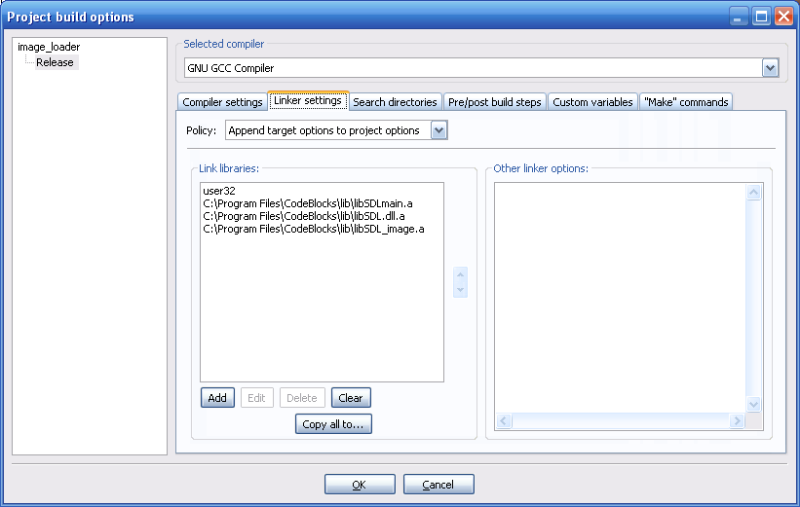Screen dimensions: 800x507
Task: Confirm with the OK button
Action: pyautogui.click(x=360, y=485)
